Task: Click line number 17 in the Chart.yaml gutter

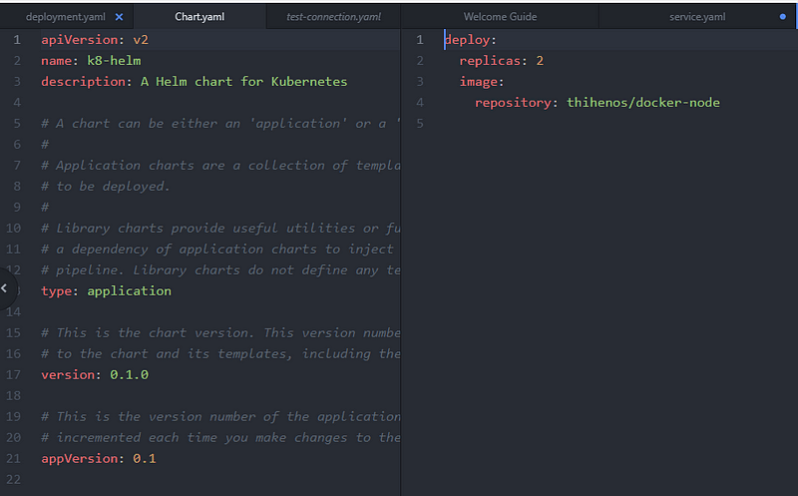Action: [13, 374]
